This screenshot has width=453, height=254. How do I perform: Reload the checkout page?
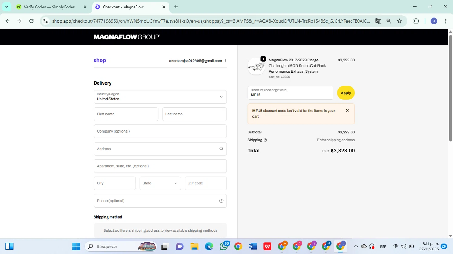point(31,21)
